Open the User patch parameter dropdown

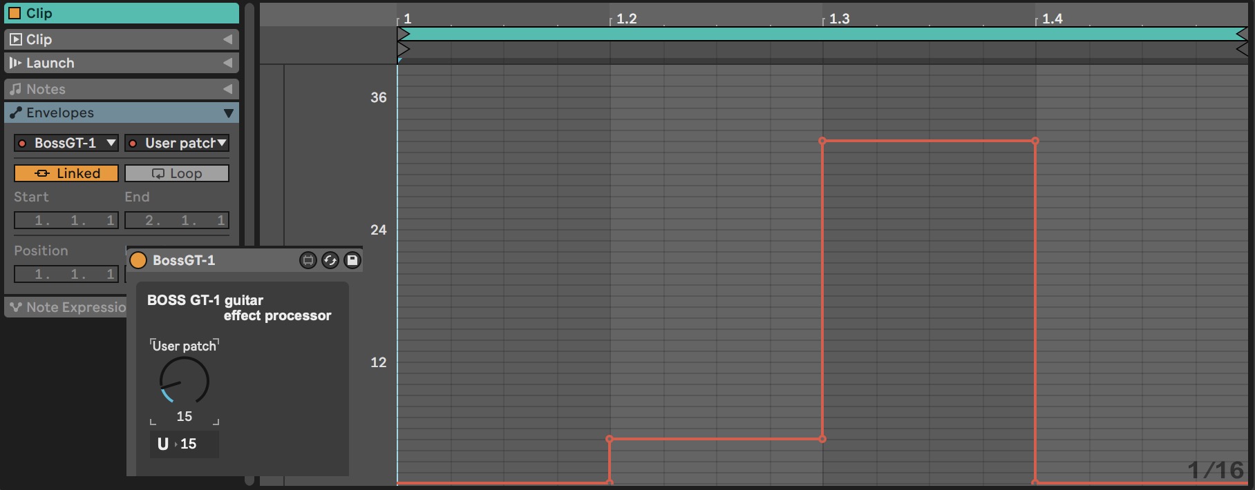[x=222, y=143]
